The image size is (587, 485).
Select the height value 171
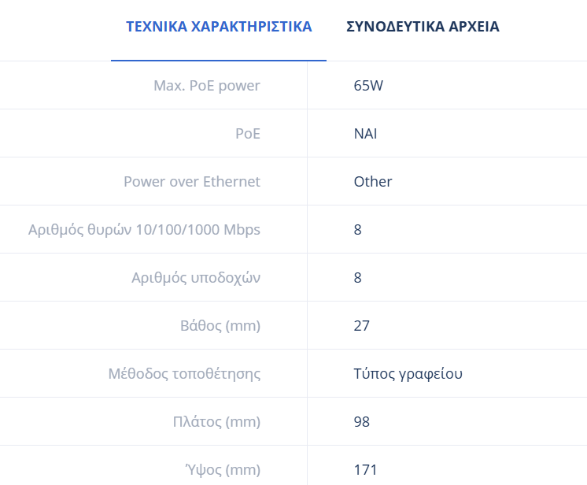point(365,470)
